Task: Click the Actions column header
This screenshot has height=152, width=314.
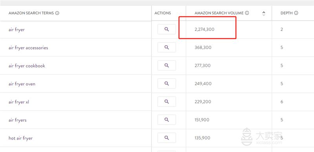Action: coord(162,13)
